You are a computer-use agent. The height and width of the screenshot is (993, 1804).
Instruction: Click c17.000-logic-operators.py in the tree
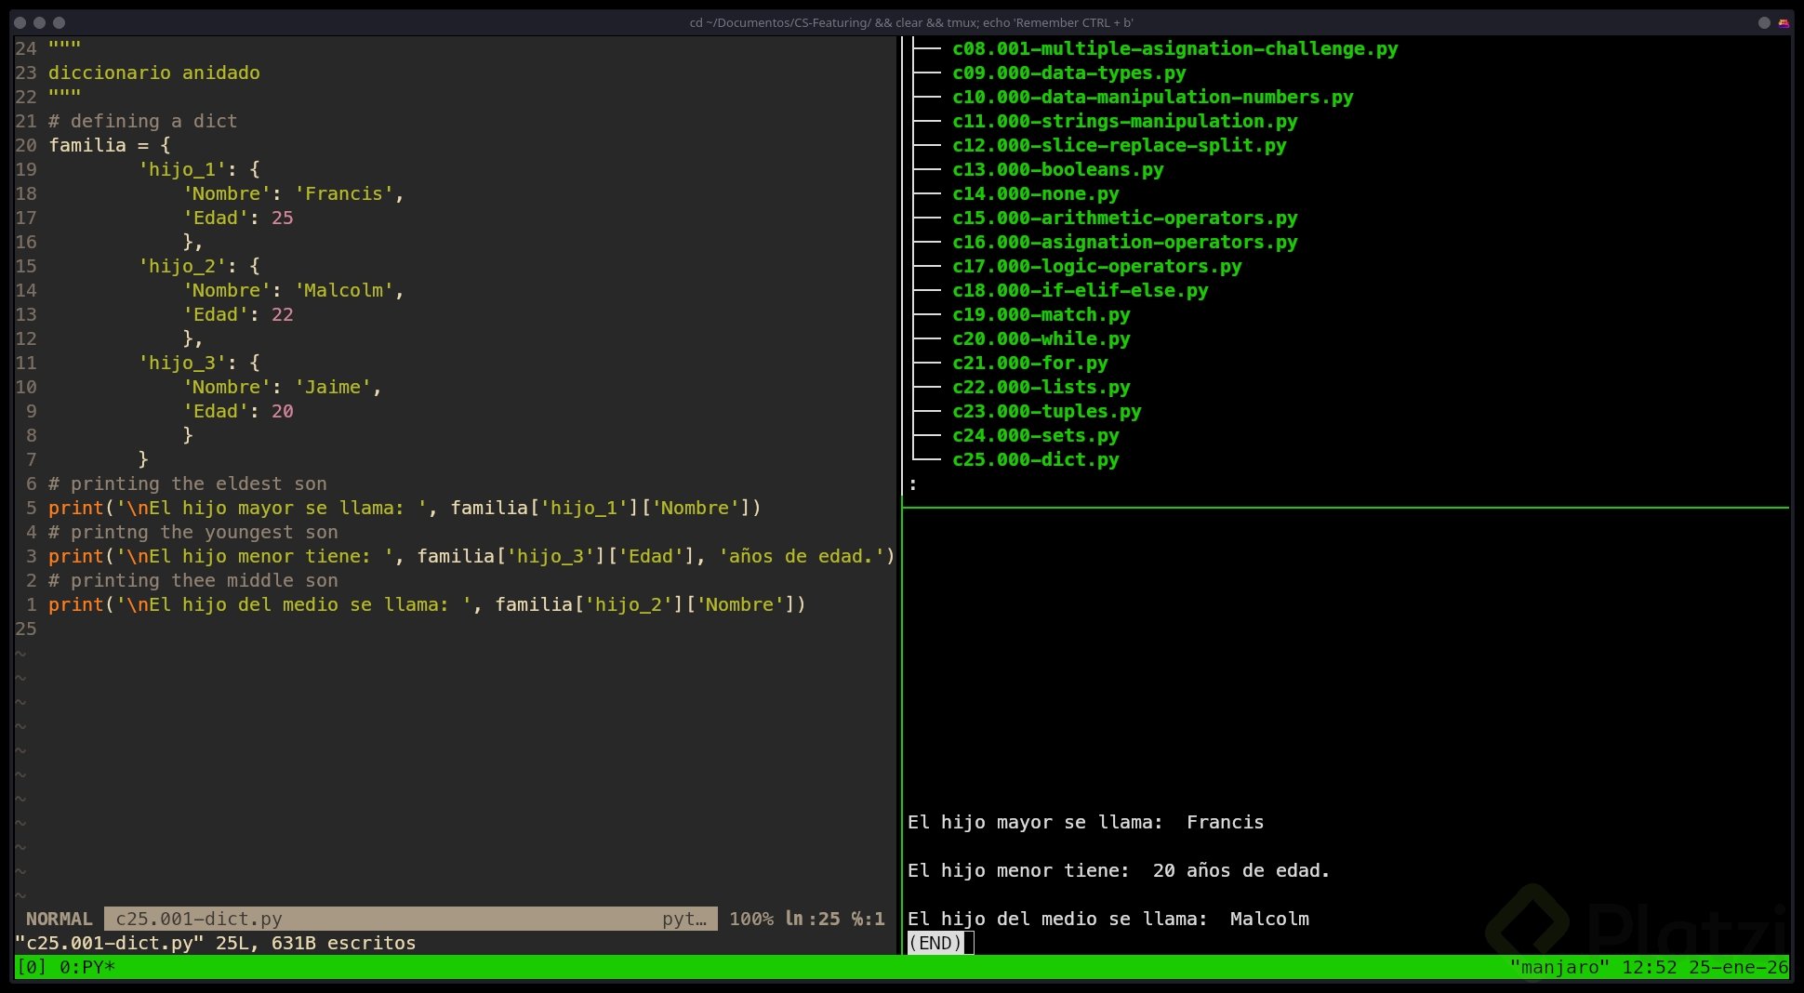pos(1097,266)
